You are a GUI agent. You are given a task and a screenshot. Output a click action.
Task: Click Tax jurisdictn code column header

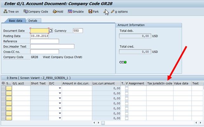160,83
